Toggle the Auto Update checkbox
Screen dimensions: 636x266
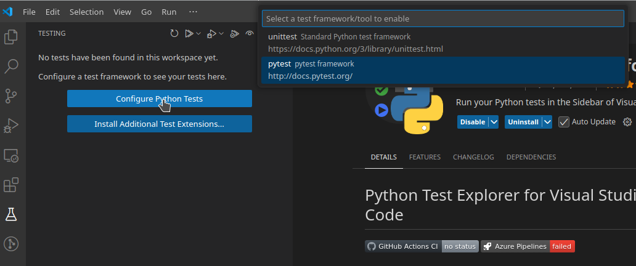[563, 122]
